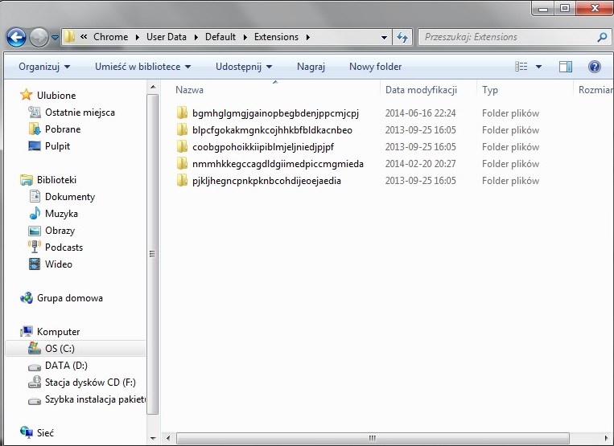Click the greyed Forward arrow button
614x446 pixels.
click(39, 38)
